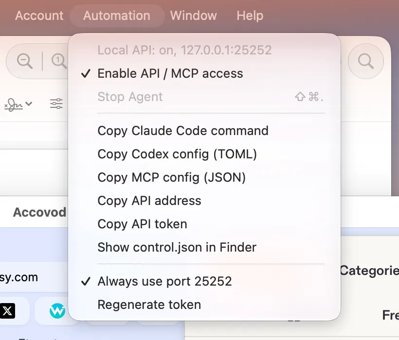The width and height of the screenshot is (399, 340).
Task: Click Regenerate token
Action: (x=204, y=305)
